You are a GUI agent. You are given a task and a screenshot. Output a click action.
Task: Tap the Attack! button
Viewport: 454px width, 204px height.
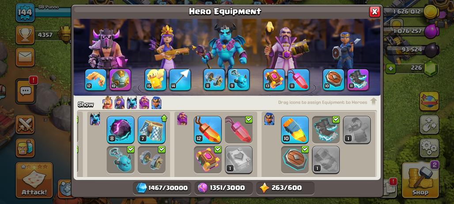coord(34,180)
